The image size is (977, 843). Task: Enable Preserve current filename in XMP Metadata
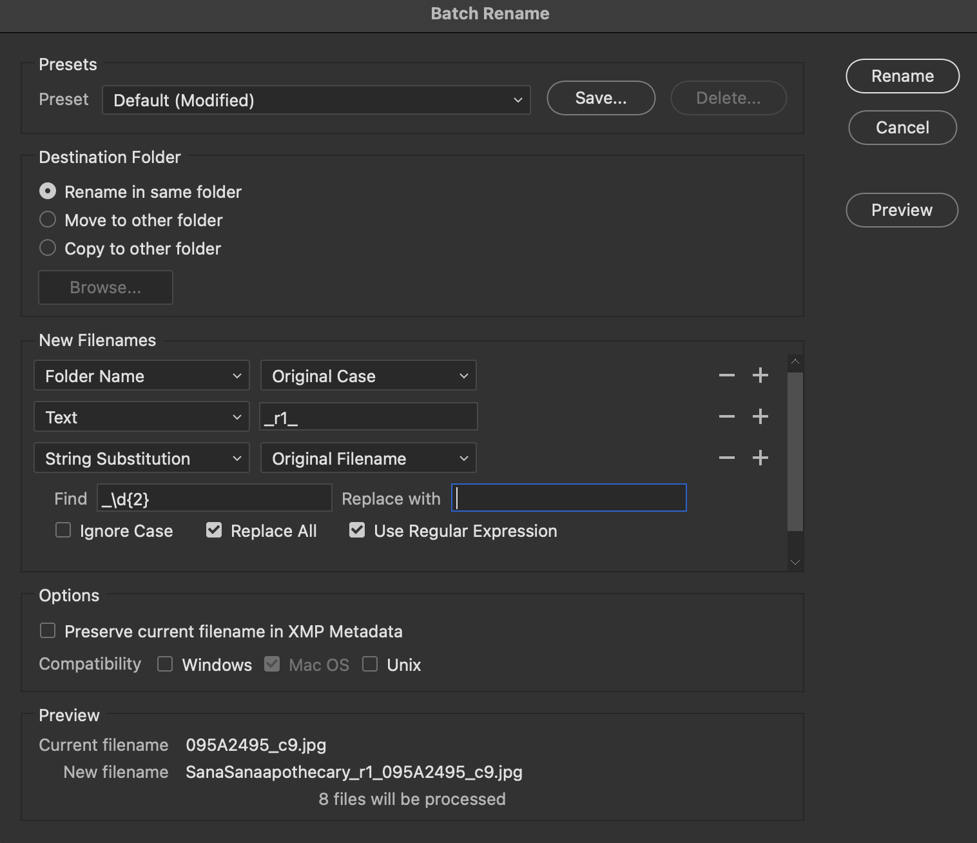pos(48,631)
